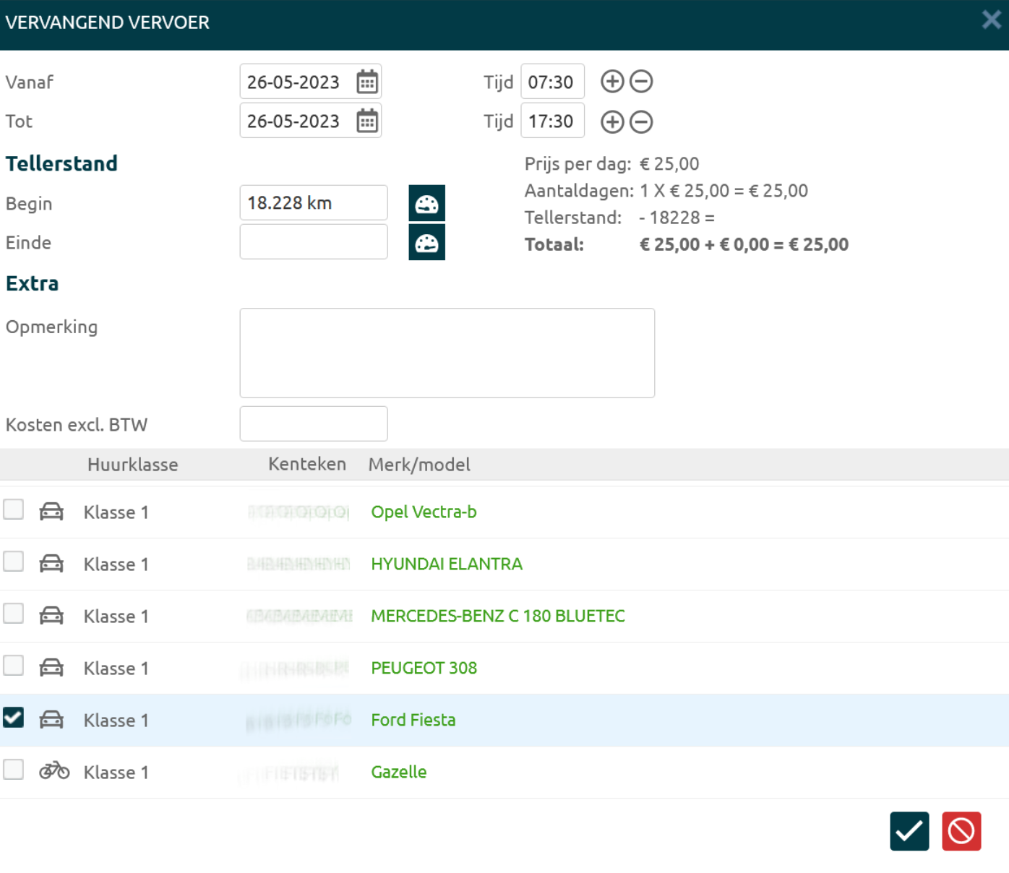
Task: Uncheck the Ford Fiesta checkbox
Action: click(14, 718)
